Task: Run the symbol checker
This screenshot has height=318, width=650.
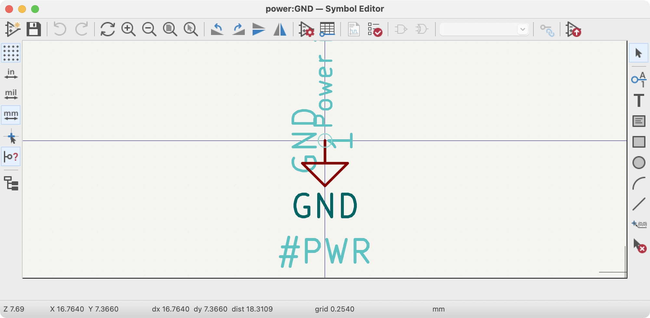Action: [375, 30]
